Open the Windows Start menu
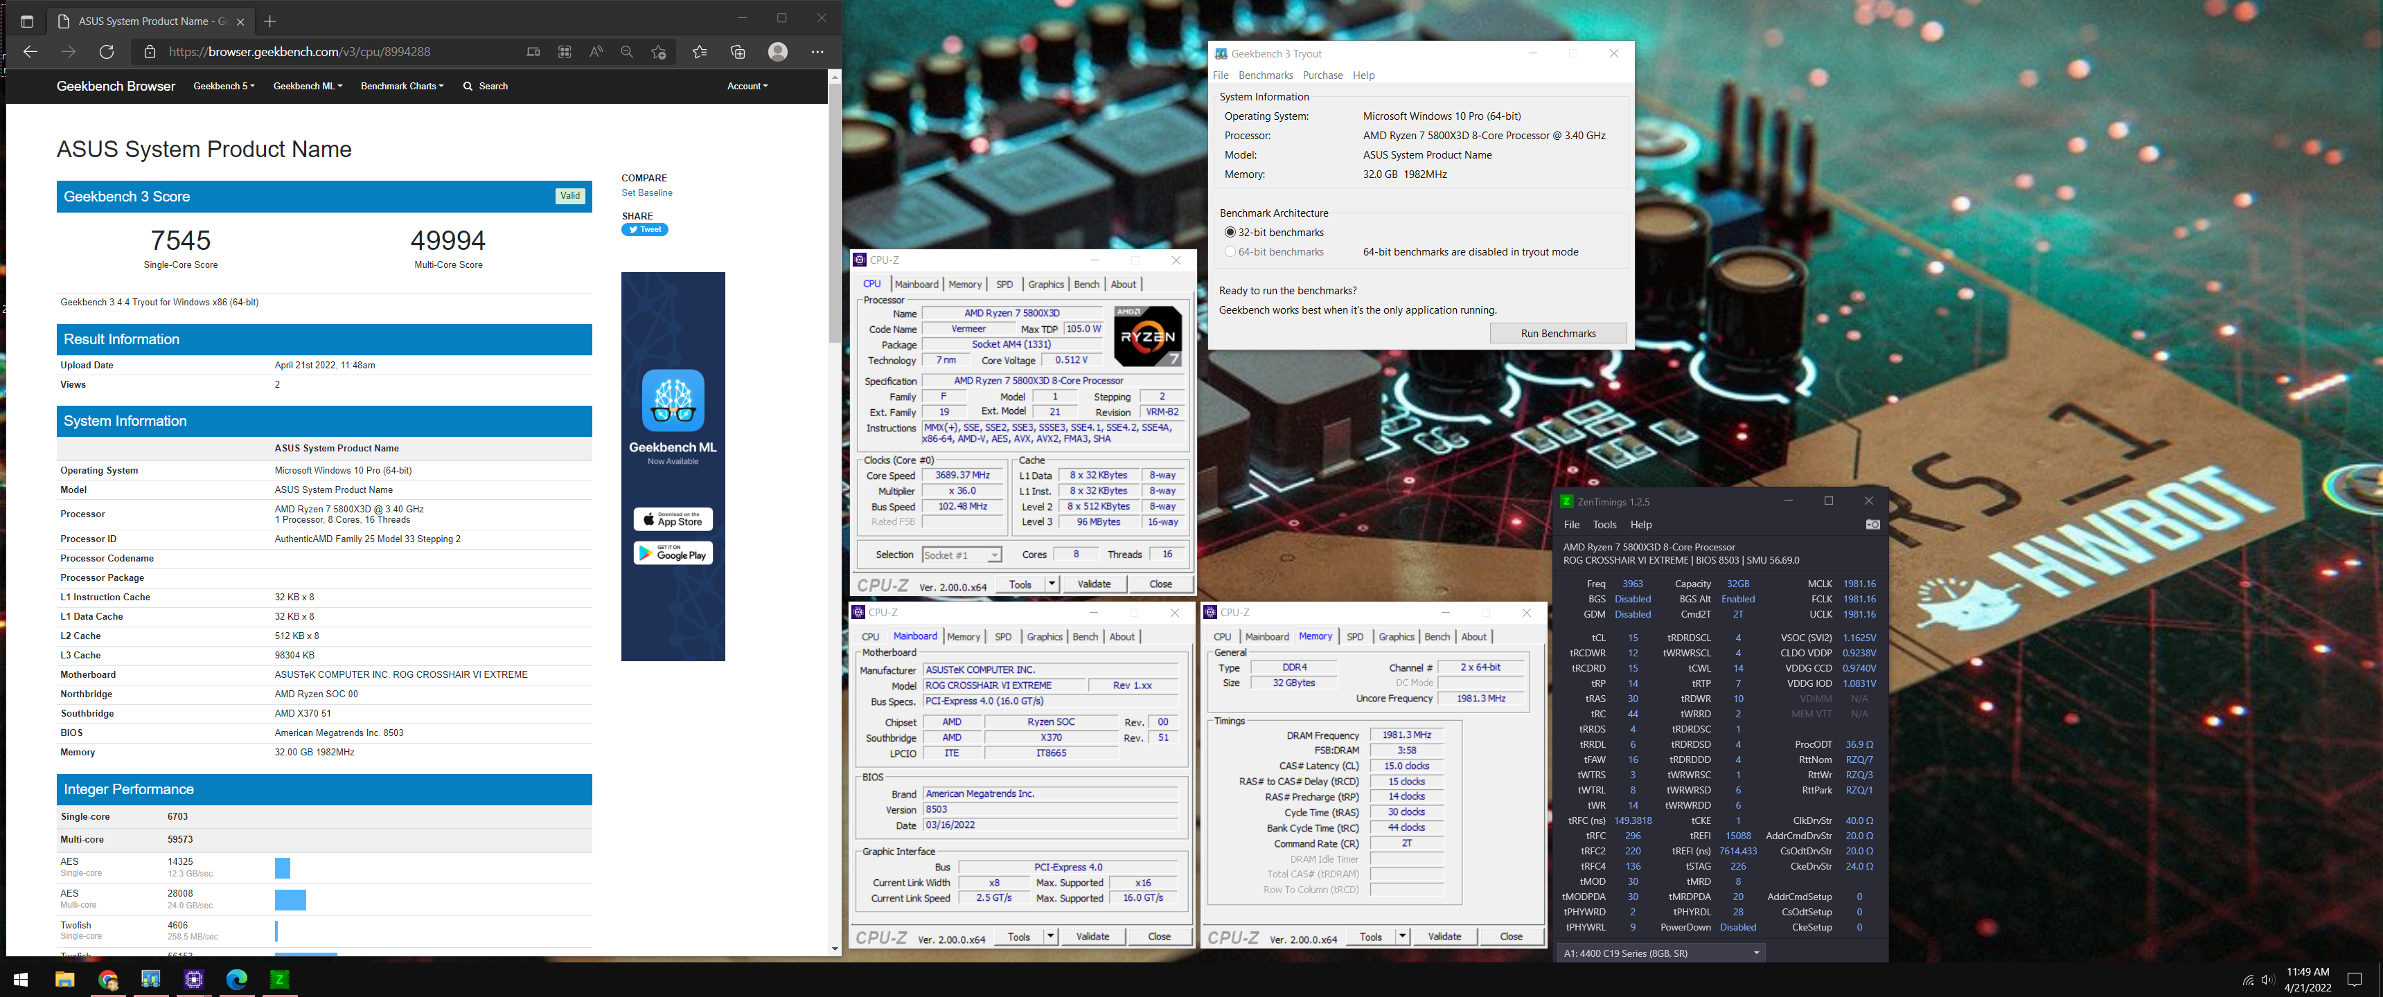Image resolution: width=2383 pixels, height=997 pixels. tap(20, 980)
